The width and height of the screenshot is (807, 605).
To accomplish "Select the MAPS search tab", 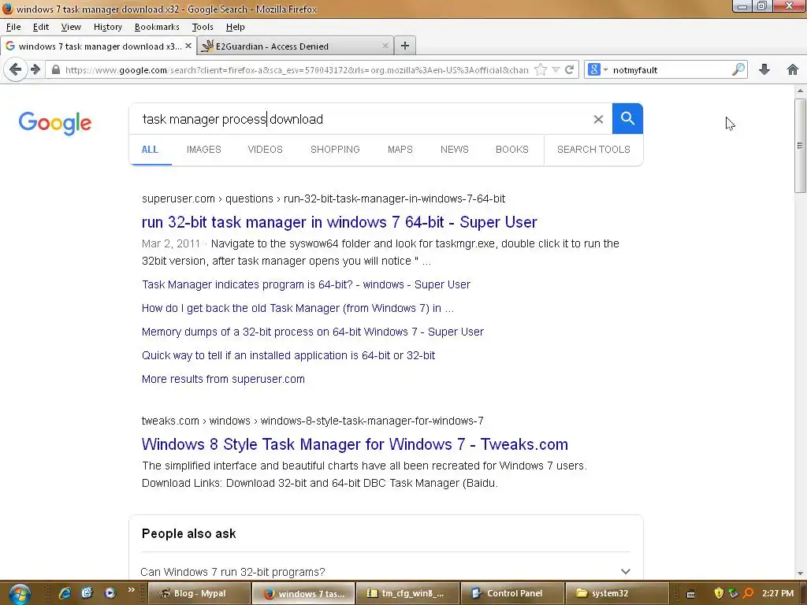I will click(400, 149).
